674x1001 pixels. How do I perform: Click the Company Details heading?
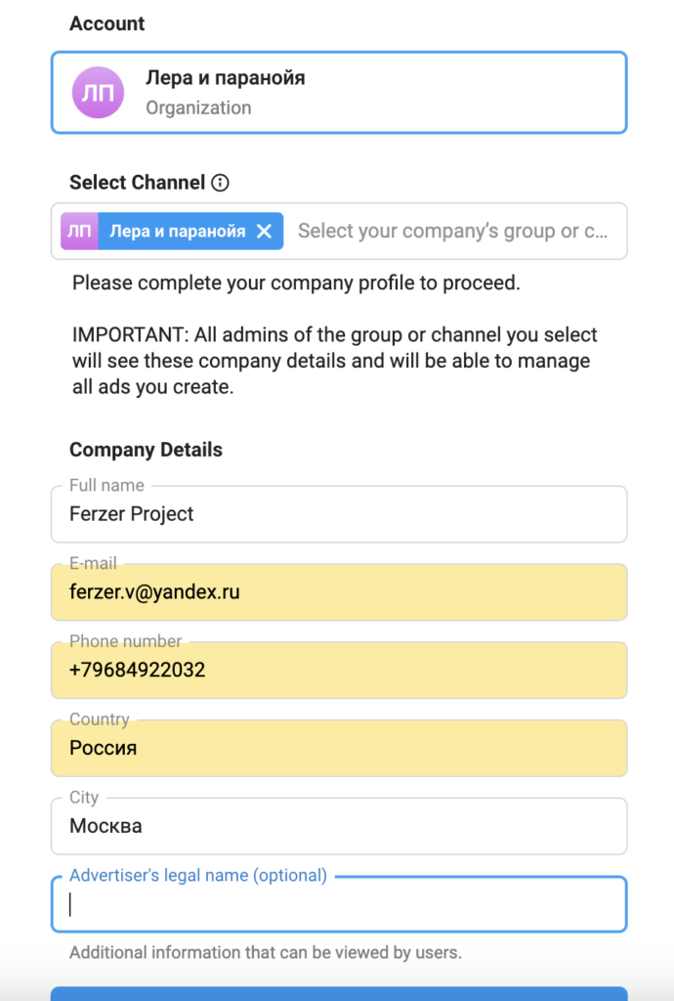click(x=146, y=450)
